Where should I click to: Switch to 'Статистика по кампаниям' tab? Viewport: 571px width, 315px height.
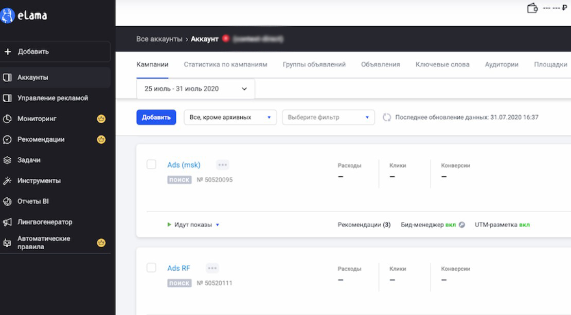pos(225,65)
